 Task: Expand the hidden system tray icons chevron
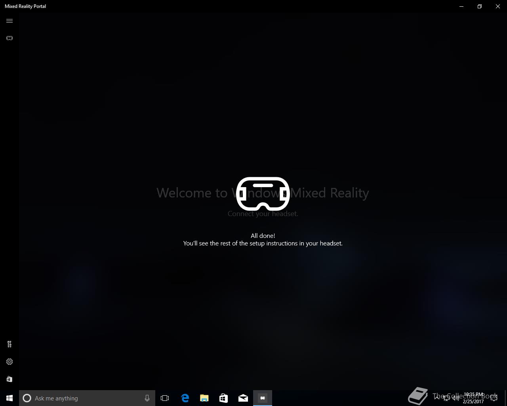pyautogui.click(x=437, y=398)
